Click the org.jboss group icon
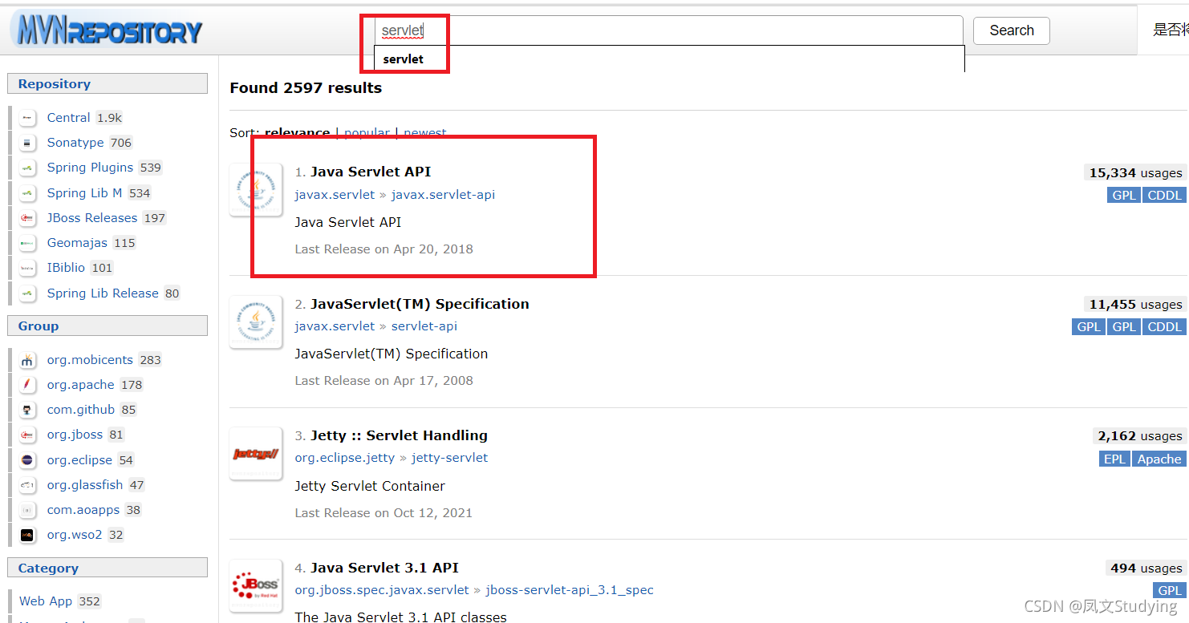Viewport: 1189px width, 623px height. pos(27,435)
